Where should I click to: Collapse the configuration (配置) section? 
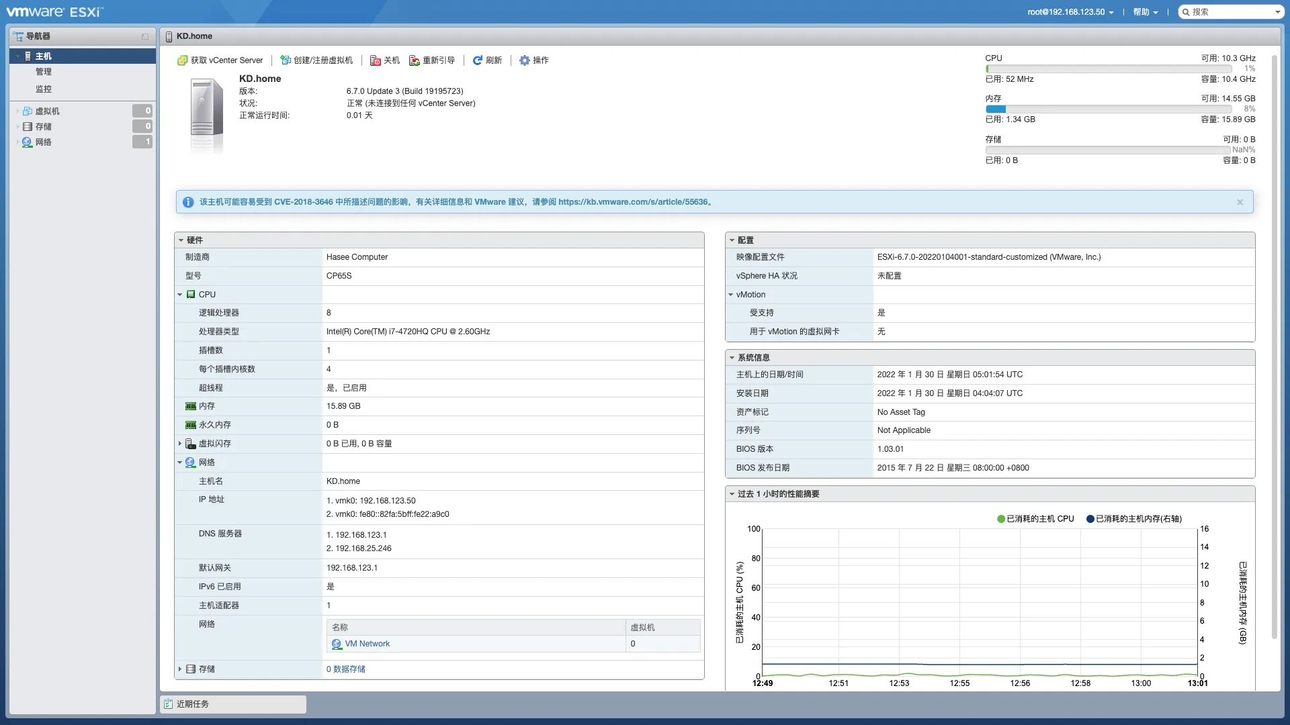coord(732,240)
